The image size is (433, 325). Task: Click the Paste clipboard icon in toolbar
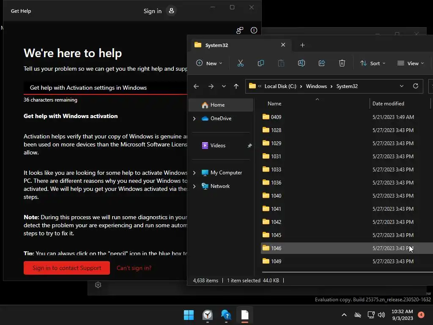[x=281, y=63]
